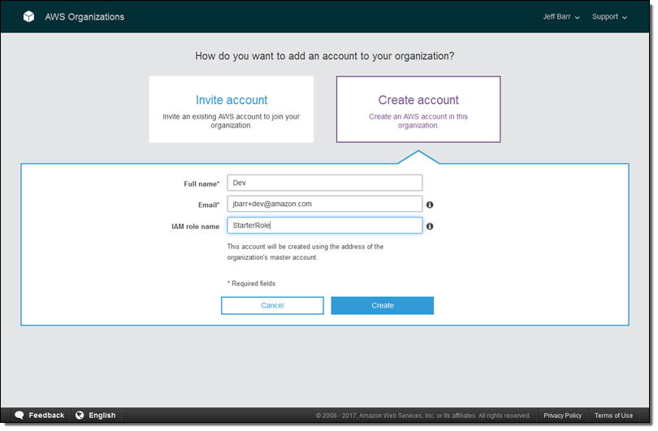This screenshot has height=431, width=658.
Task: Select the Invite account card
Action: point(231,110)
